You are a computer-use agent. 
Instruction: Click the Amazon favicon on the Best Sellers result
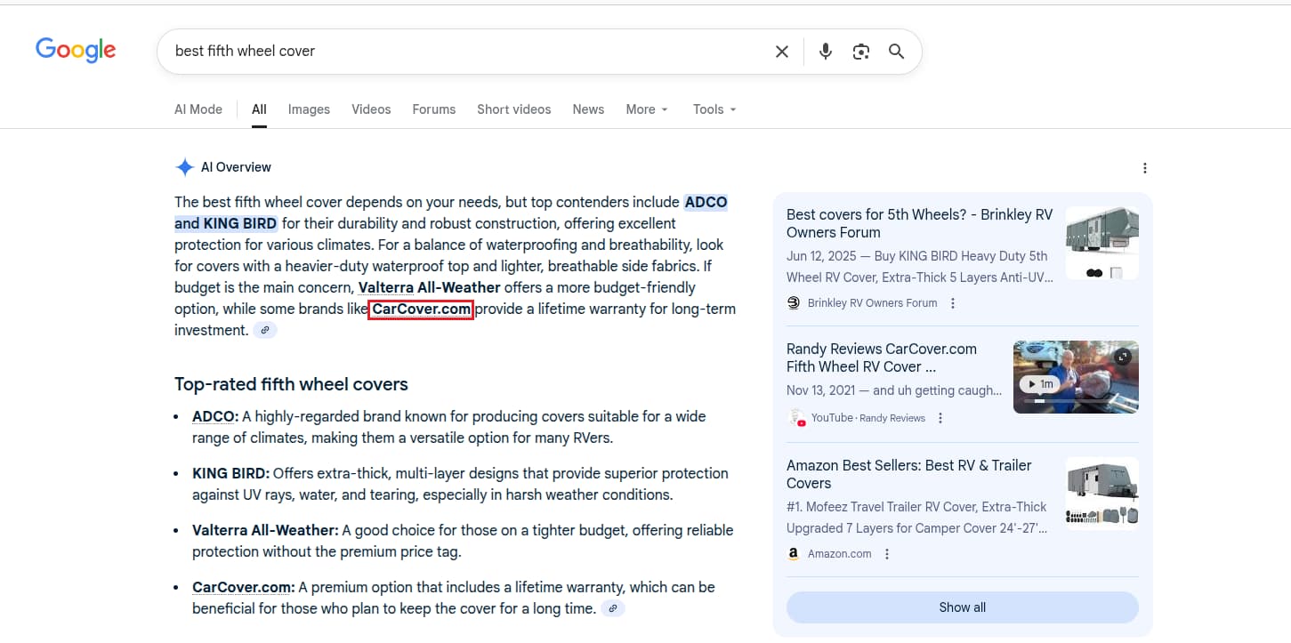[793, 553]
